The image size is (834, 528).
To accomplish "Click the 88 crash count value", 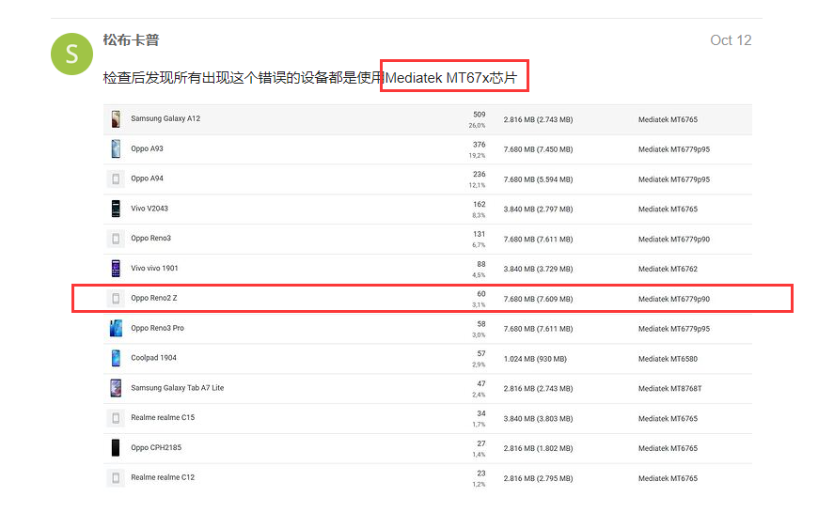I will [x=481, y=264].
